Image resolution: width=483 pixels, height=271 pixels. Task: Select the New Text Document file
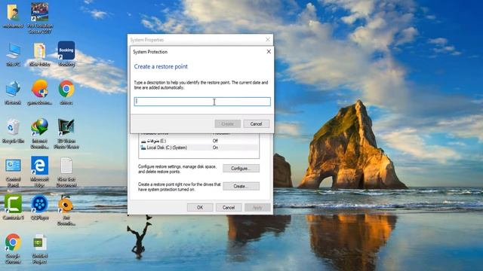click(x=66, y=172)
